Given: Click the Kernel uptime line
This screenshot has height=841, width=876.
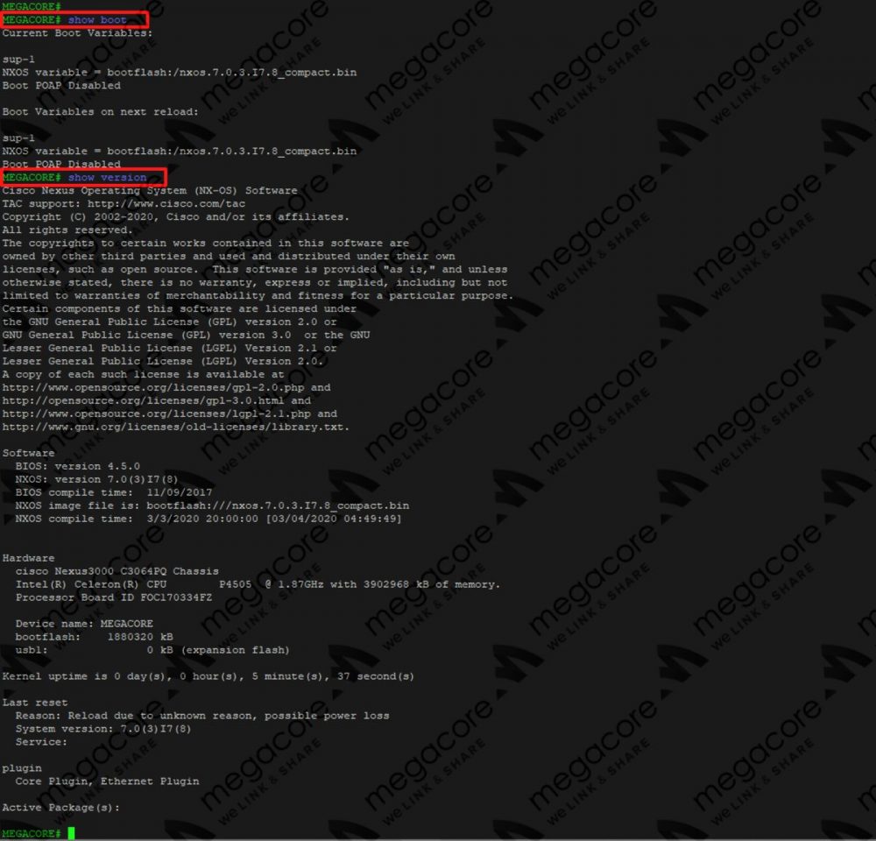Looking at the screenshot, I should click(208, 676).
